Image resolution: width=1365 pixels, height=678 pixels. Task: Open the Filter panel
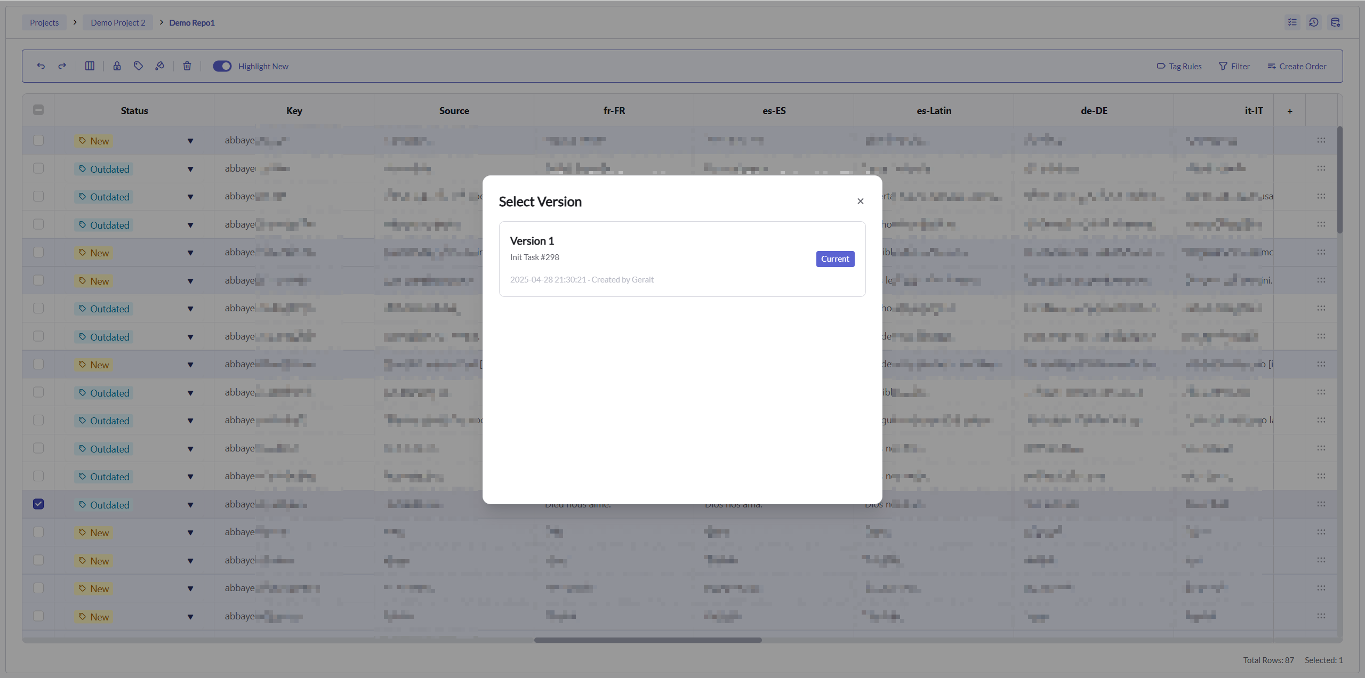1234,66
